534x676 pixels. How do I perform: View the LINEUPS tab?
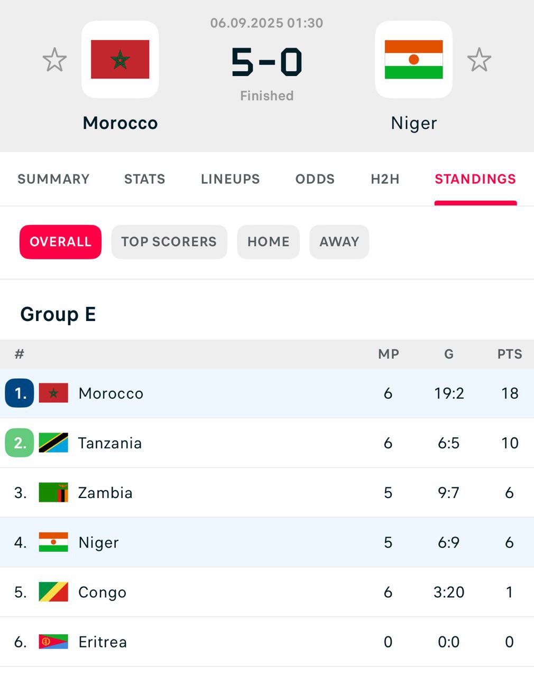point(231,179)
